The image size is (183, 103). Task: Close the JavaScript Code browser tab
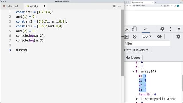coord(152,2)
